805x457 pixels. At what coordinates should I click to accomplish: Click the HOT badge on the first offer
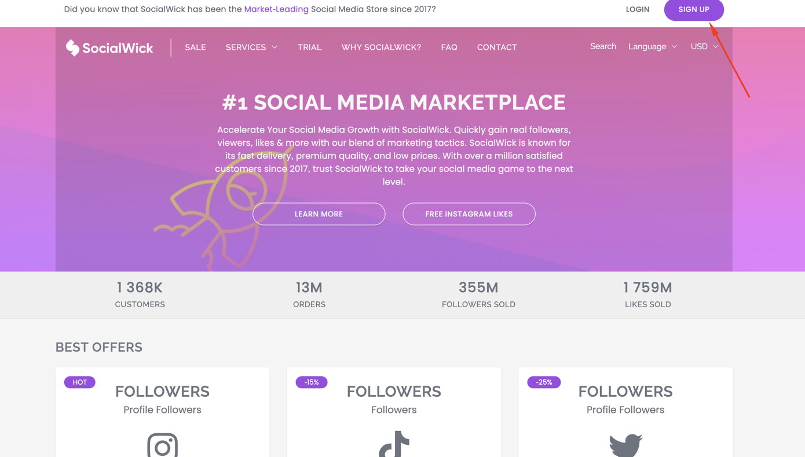tap(79, 382)
